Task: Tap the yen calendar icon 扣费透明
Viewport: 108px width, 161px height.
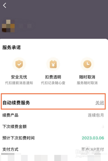Action: pos(53,64)
